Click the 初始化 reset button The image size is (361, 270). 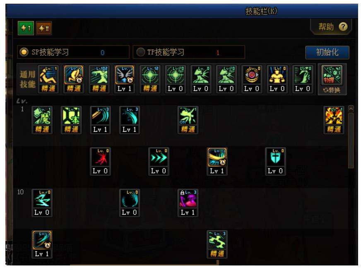click(327, 52)
